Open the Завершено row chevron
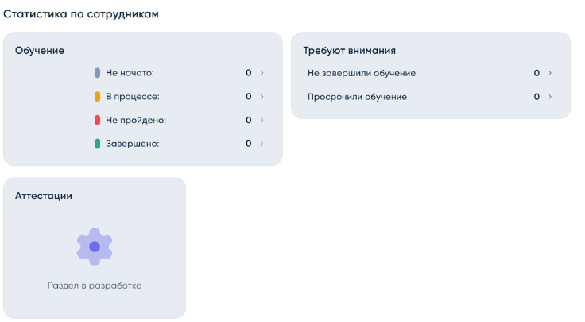Screen dimensions: 585x322 coord(262,144)
